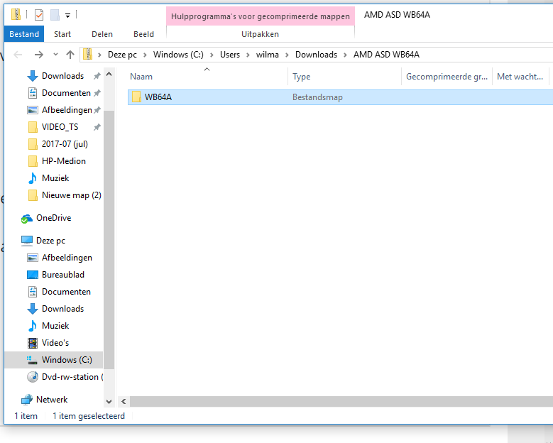The width and height of the screenshot is (553, 443).
Task: Click the pin icon next to VIDEO_TS
Action: [97, 127]
